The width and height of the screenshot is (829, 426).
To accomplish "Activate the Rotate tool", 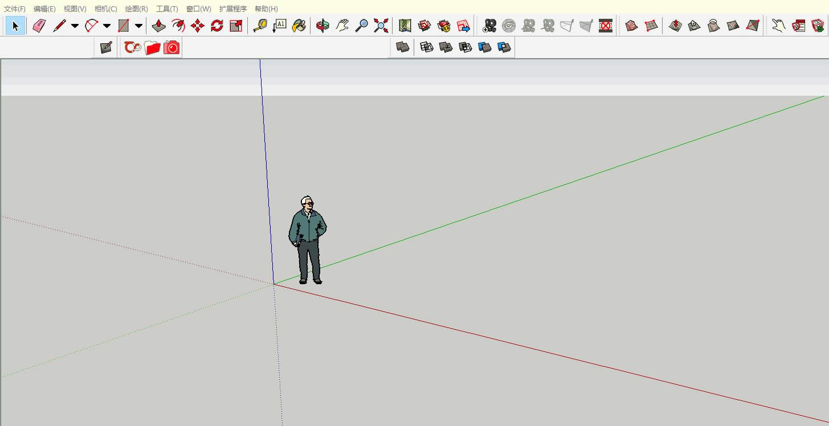I will 217,26.
